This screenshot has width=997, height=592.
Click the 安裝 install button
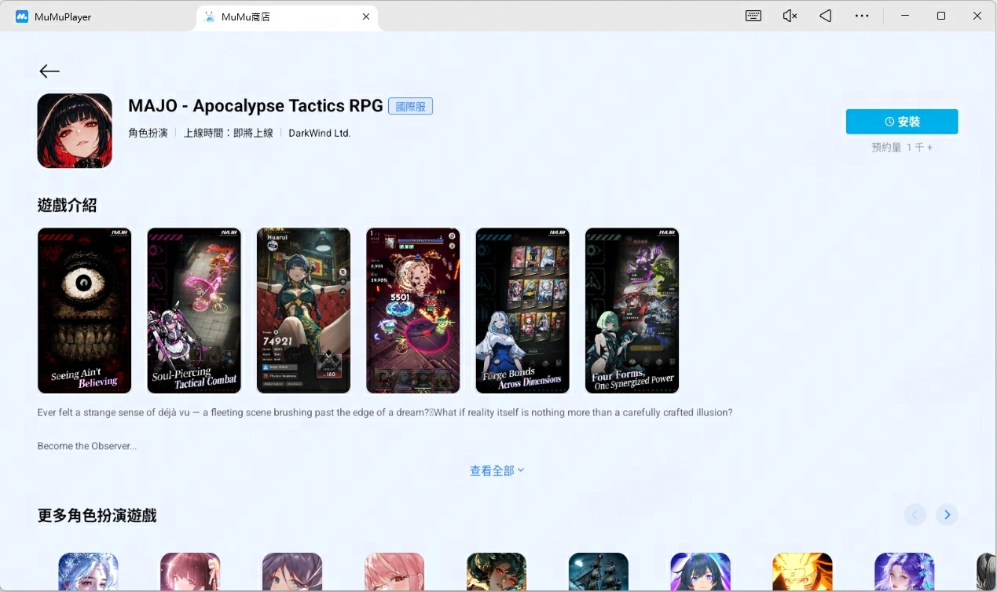pos(902,122)
